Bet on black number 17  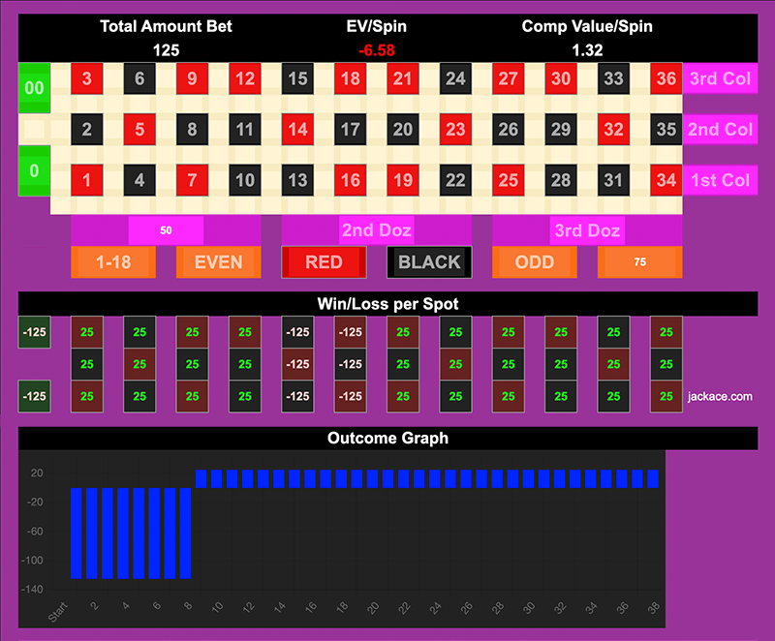[x=351, y=129]
